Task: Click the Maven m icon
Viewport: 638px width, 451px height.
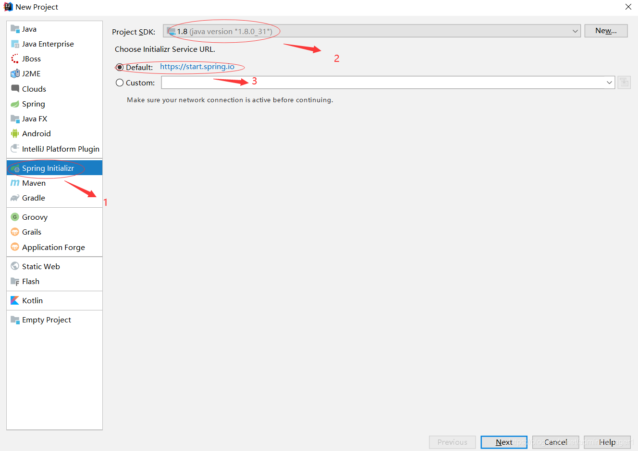Action: 15,183
